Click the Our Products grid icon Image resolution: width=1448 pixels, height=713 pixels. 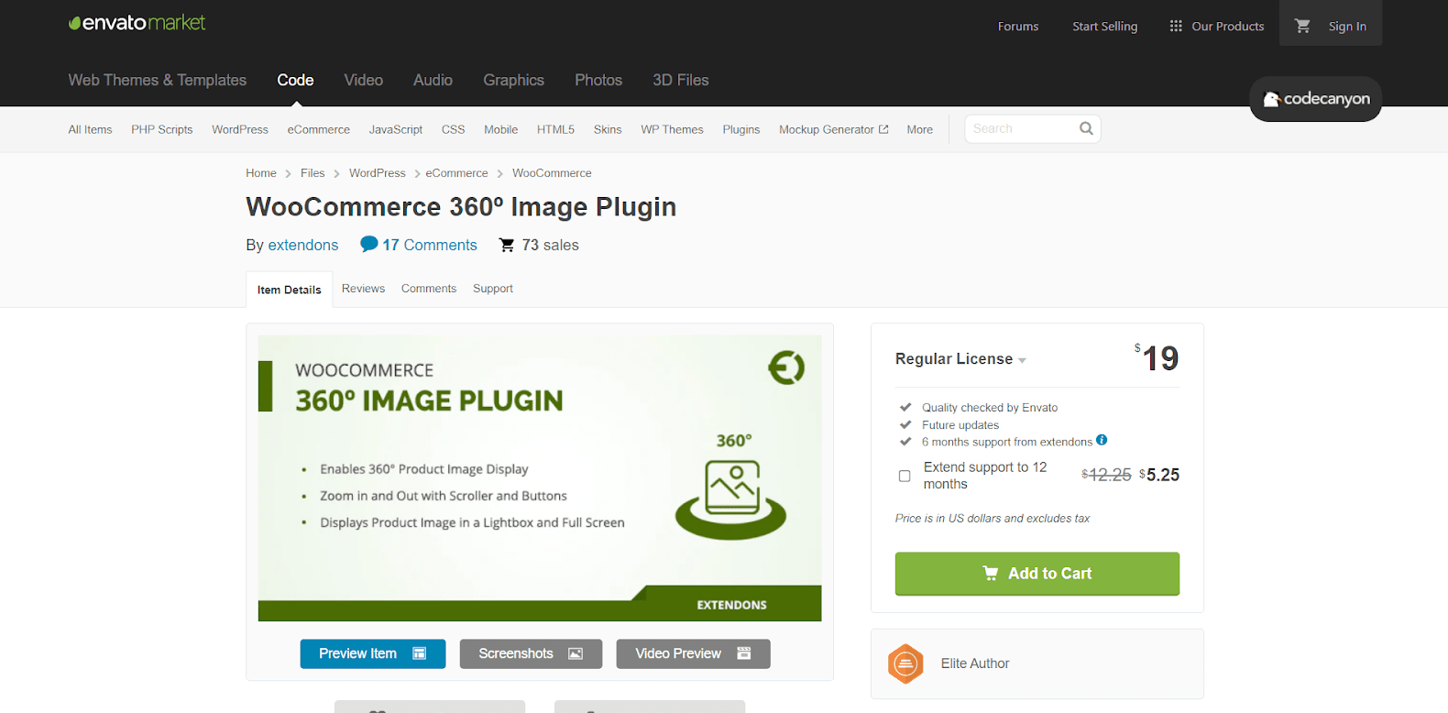1176,27
